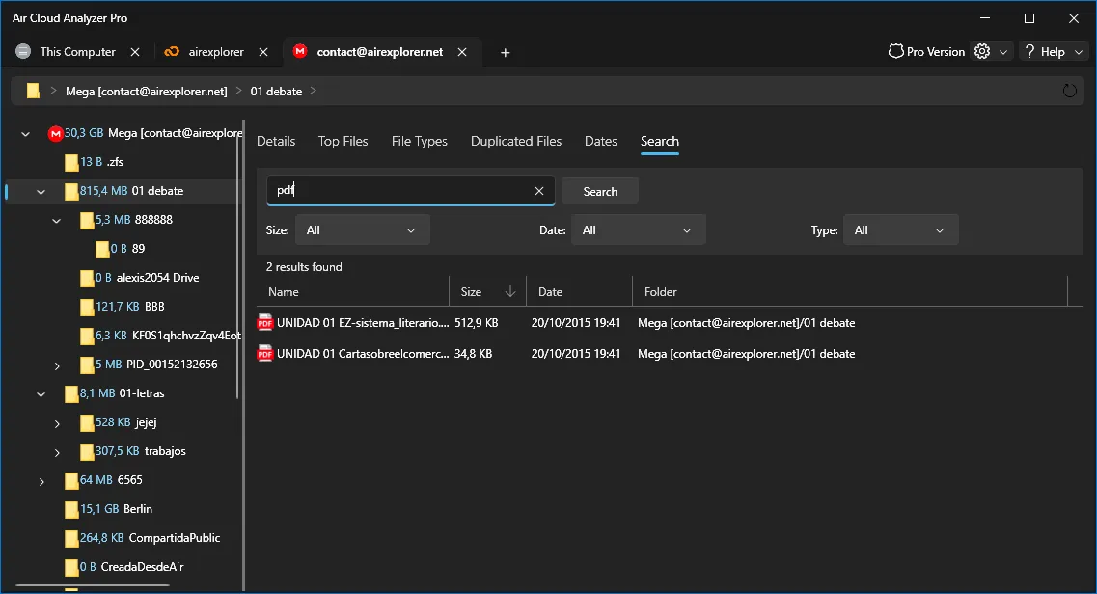Click the folder icon for BBB
The image size is (1097, 594).
coord(87,308)
